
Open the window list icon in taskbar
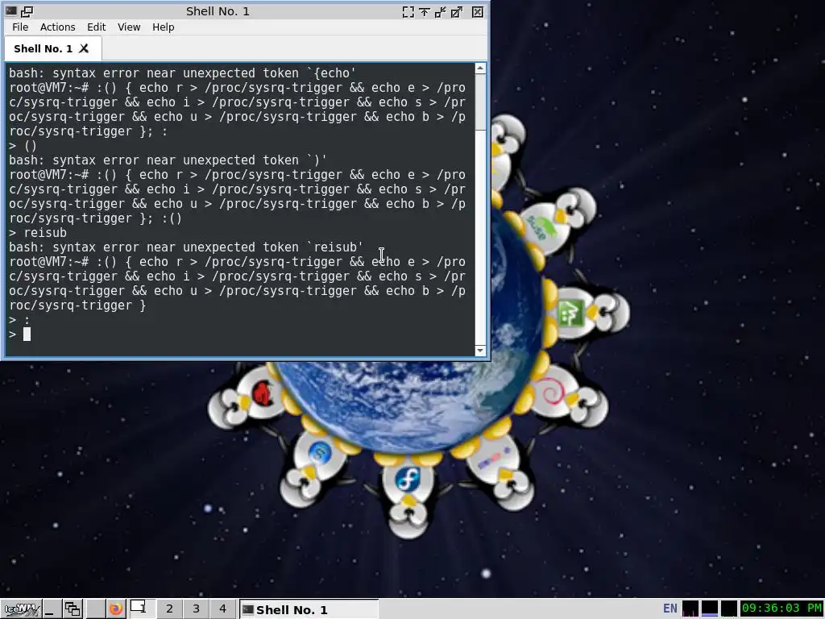pos(73,609)
